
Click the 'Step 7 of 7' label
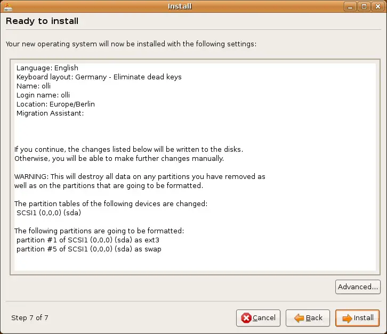coord(30,317)
